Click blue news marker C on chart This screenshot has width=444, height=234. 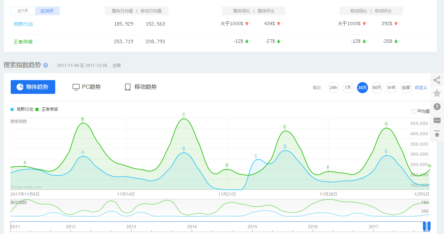(x=256, y=156)
